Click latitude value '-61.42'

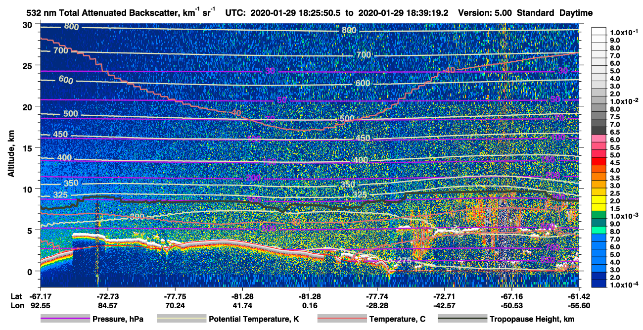(579, 296)
